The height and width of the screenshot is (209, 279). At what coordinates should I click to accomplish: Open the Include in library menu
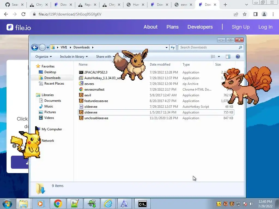[74, 57]
